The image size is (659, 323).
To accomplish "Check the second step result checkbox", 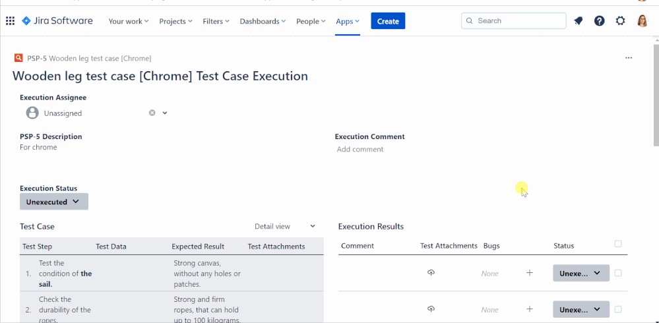I will pos(618,309).
